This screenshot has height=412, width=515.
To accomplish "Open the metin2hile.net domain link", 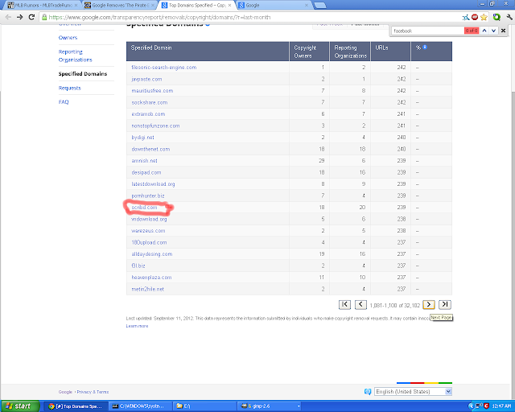I will 147,289.
